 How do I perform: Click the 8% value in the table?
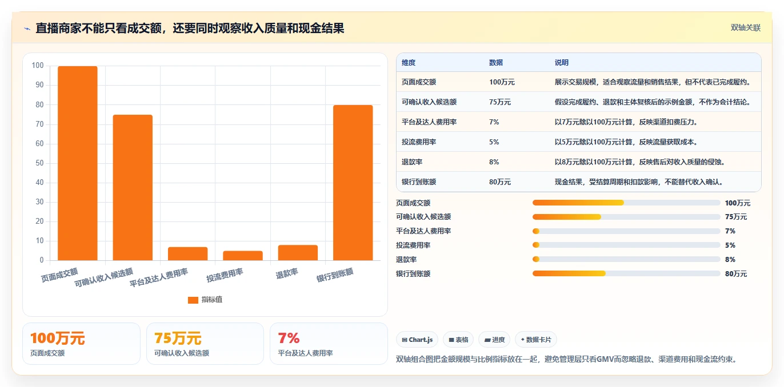pyautogui.click(x=494, y=162)
